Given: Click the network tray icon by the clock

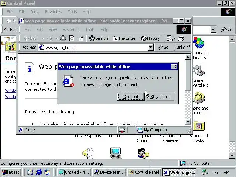Looking at the screenshot, I should point(205,172).
